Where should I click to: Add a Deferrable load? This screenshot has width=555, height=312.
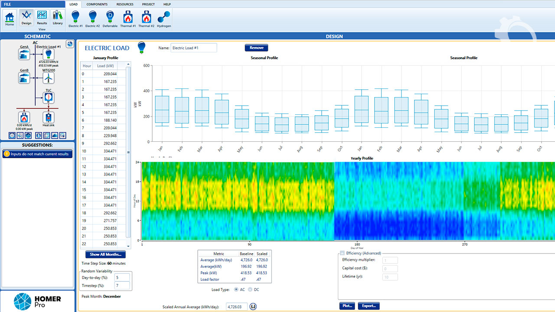(110, 19)
